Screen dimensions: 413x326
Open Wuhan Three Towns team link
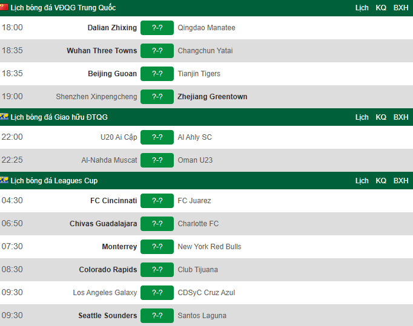click(x=102, y=51)
